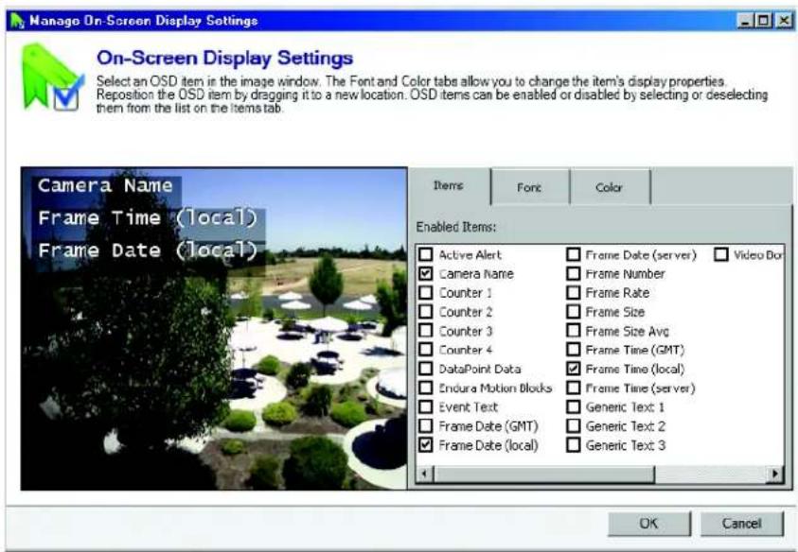Enable Counter 2 checkbox
This screenshot has width=798, height=552.
tap(425, 312)
